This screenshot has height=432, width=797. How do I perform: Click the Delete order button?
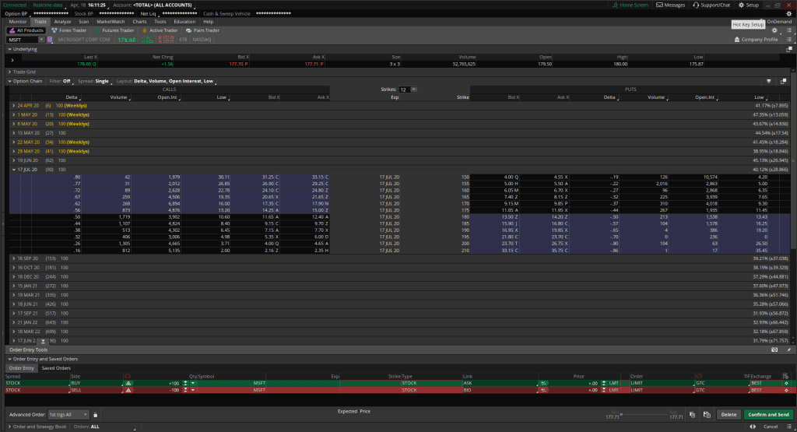coord(729,415)
